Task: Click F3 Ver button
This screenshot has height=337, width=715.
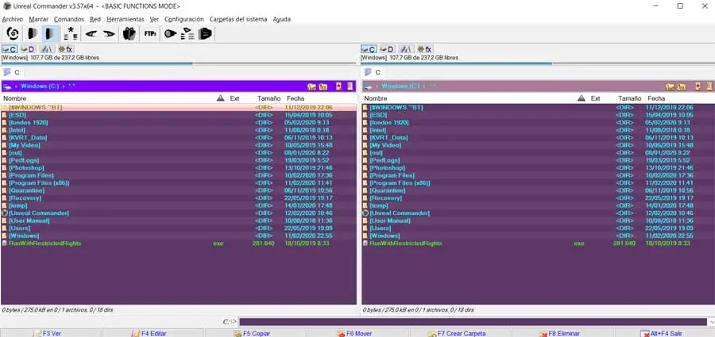Action: (51, 333)
